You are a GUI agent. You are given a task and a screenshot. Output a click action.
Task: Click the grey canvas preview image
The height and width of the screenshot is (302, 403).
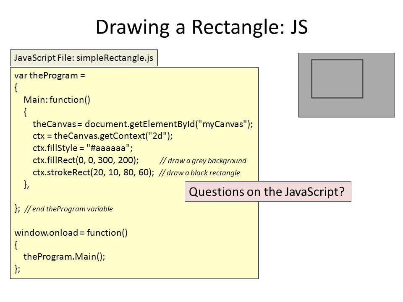pos(347,85)
